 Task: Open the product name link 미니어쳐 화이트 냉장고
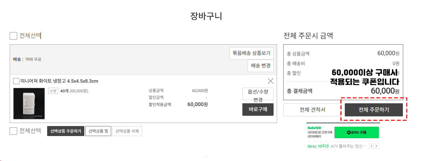[x=59, y=81]
